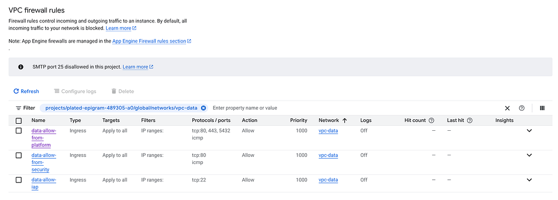
Task: Click the SMTP notice info icon
Action: [21, 66]
